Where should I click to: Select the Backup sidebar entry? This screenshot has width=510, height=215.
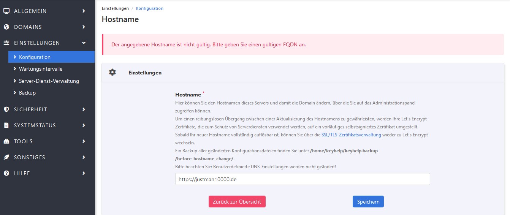pos(27,93)
